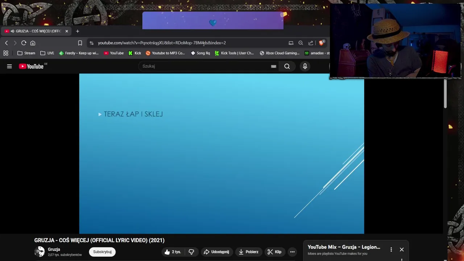Viewport: 464px width, 261px height.
Task: Bookmark this page with the bookmark icon
Action: (x=80, y=43)
